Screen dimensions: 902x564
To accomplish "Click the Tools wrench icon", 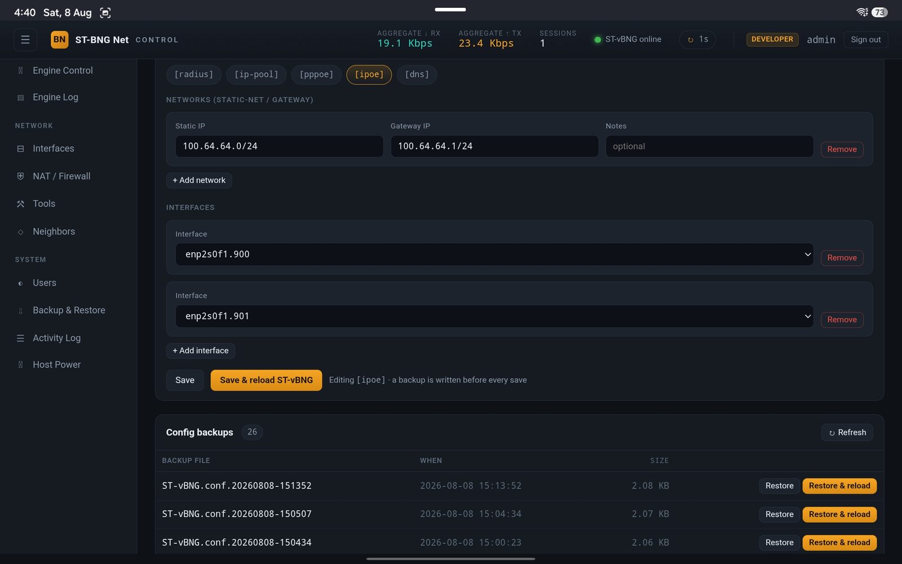I will pyautogui.click(x=20, y=204).
